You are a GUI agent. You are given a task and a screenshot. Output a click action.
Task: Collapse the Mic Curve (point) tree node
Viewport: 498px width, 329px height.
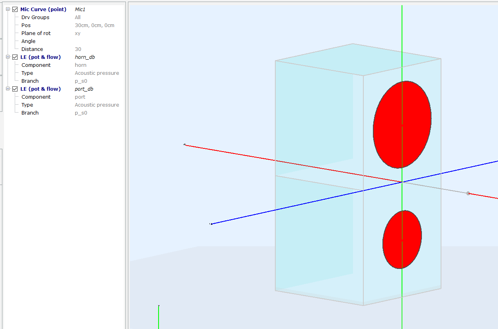(8, 9)
